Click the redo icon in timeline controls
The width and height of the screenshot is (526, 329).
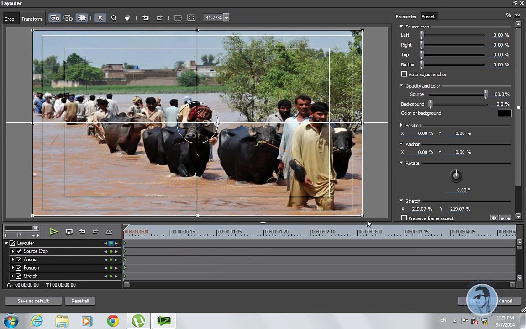coord(95,232)
